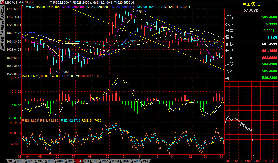The width and height of the screenshot is (278, 163).
Task: Switch to the MIKE indicator tab
Action: click(41, 161)
